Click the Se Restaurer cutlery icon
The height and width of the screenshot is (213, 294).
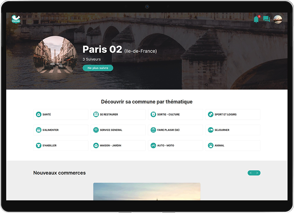coord(96,114)
